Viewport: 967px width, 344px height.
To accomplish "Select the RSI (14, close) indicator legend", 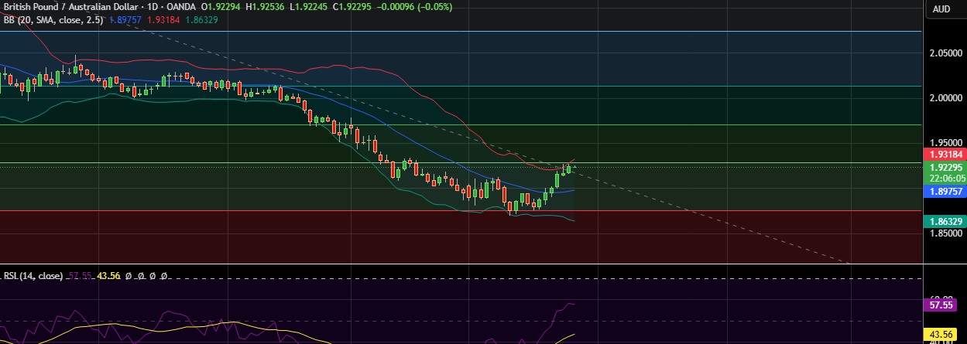I will coord(34,275).
